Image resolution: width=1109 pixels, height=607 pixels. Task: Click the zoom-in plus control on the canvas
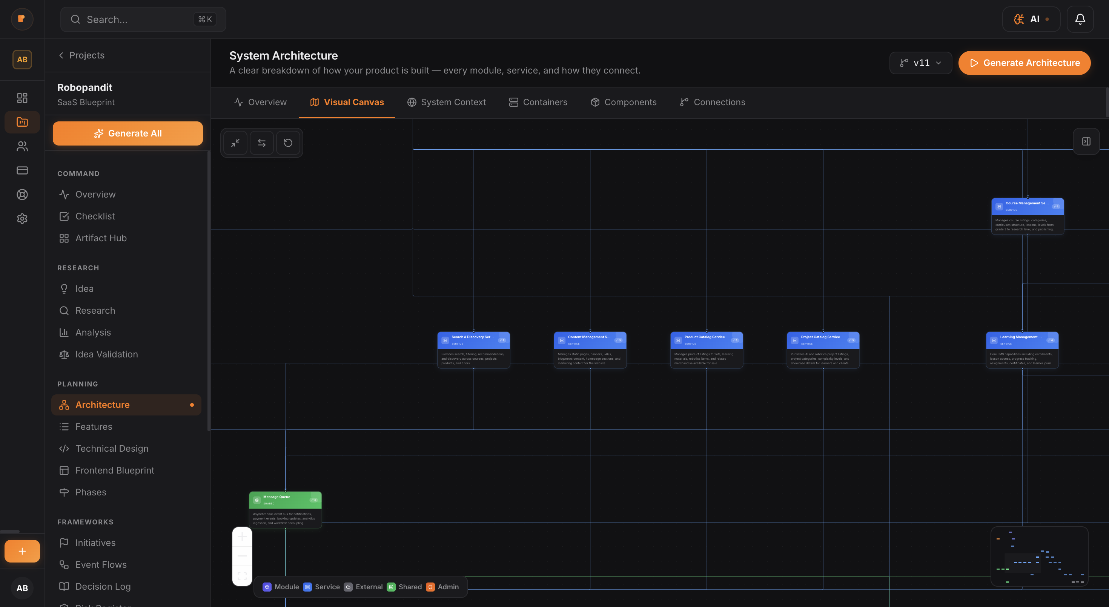pyautogui.click(x=242, y=536)
